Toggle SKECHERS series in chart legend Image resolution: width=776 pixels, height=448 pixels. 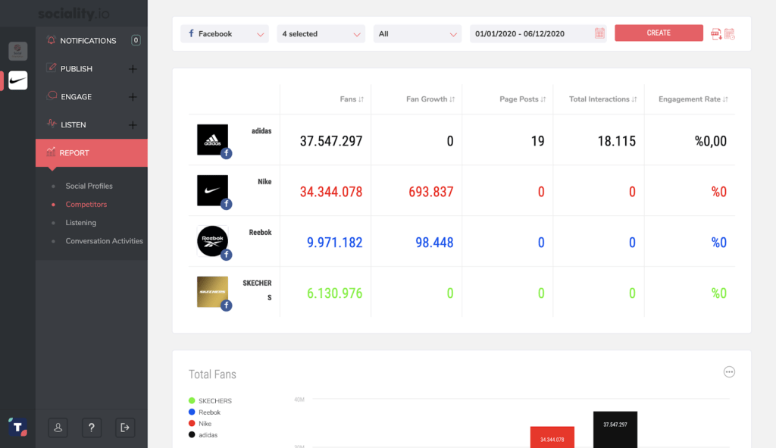(211, 401)
